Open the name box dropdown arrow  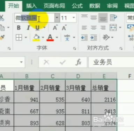click(x=21, y=62)
